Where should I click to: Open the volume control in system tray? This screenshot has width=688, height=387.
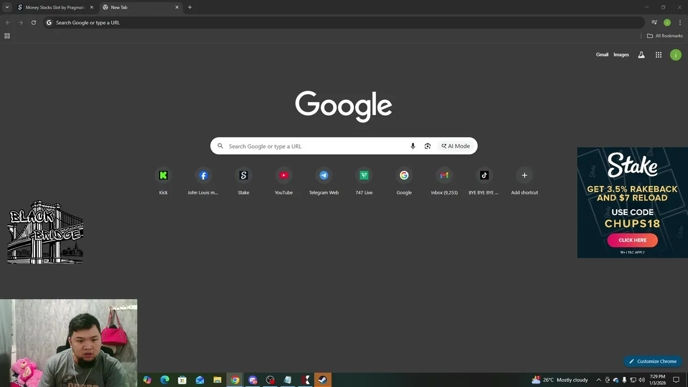pyautogui.click(x=641, y=380)
